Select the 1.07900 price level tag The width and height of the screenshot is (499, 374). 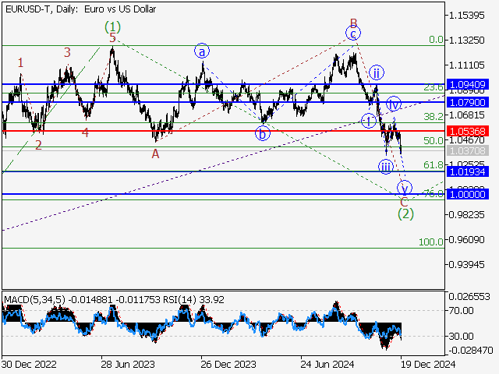[x=467, y=102]
